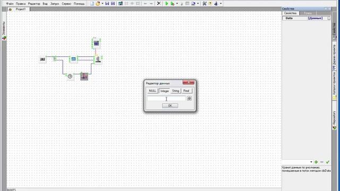Select the element below the red connector line
The height and width of the screenshot is (191, 340).
click(98, 59)
